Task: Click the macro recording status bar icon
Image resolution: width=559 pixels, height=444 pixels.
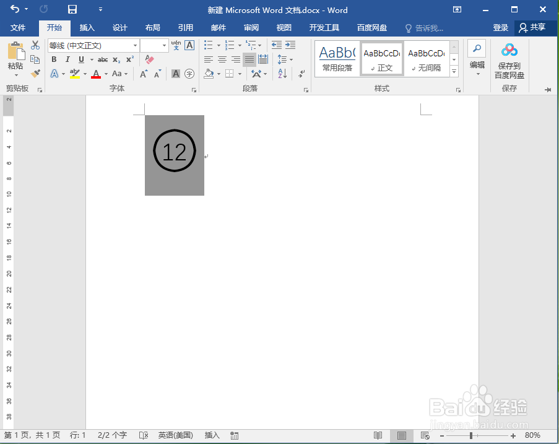Action: 234,435
